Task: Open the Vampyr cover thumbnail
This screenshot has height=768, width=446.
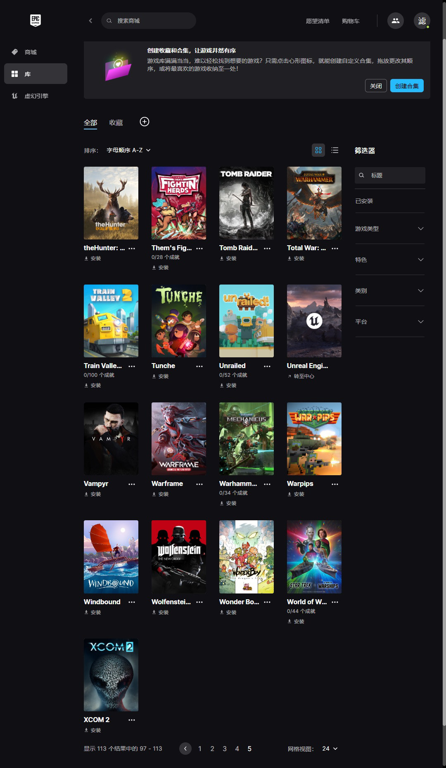Action: point(111,439)
